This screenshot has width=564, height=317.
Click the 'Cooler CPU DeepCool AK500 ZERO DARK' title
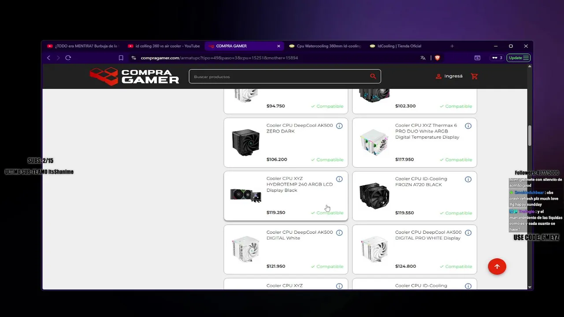300,128
